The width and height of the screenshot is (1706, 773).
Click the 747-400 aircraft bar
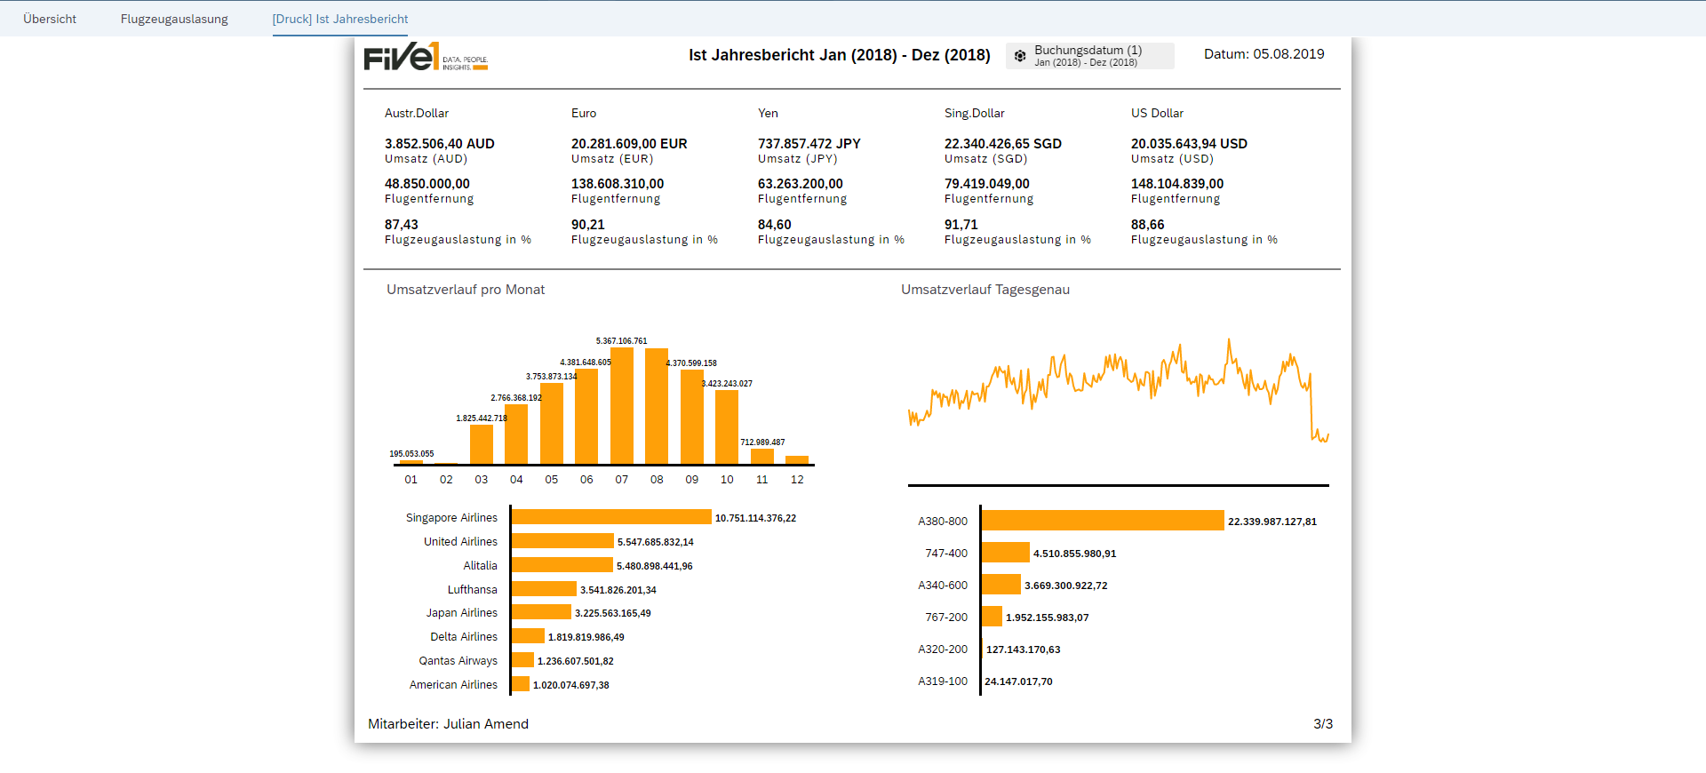(1006, 553)
